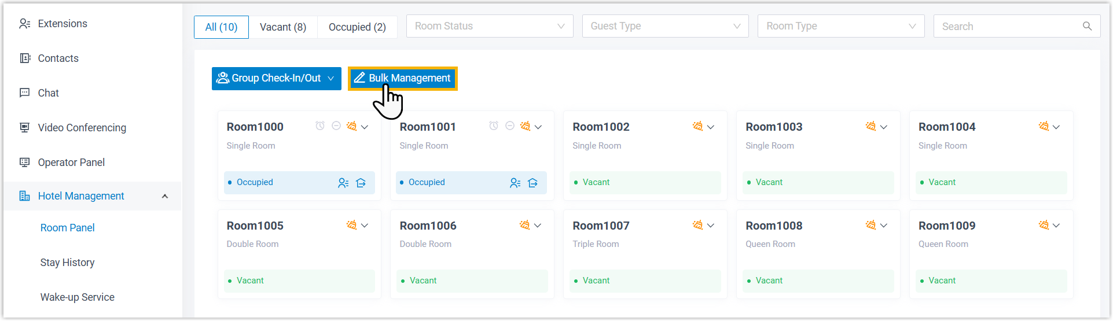Open Stay History in the sidebar
The width and height of the screenshot is (1113, 321).
coord(67,263)
